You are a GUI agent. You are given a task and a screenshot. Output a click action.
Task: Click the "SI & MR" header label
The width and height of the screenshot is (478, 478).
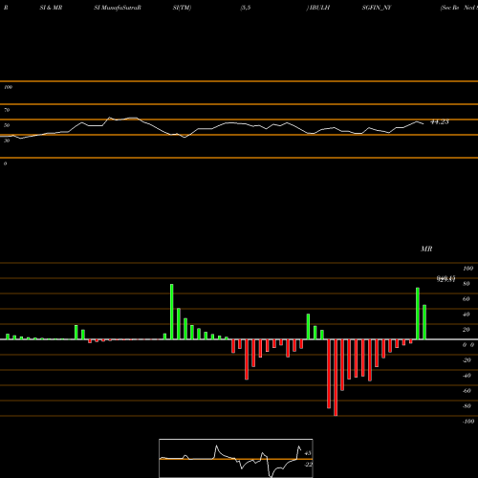pos(51,8)
